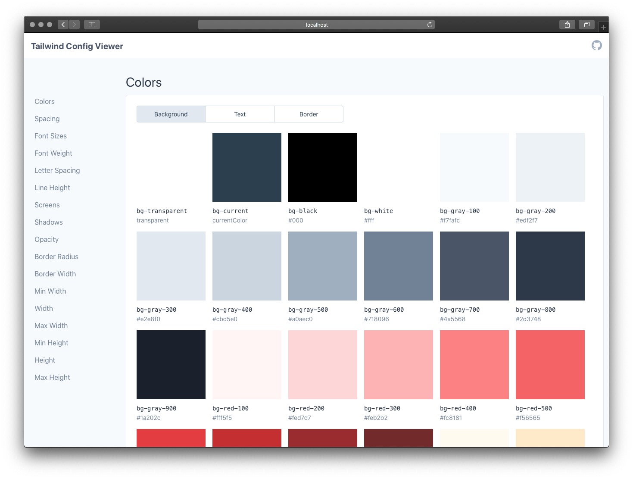Select the Background tab

pos(171,114)
